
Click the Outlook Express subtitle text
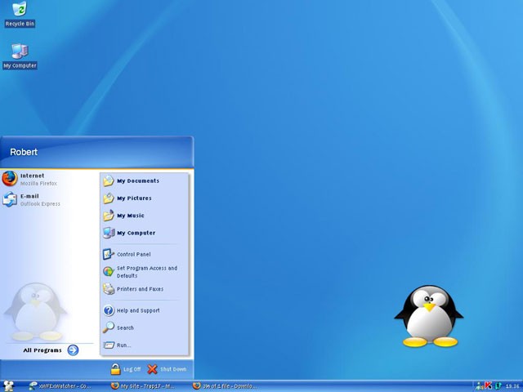click(40, 203)
